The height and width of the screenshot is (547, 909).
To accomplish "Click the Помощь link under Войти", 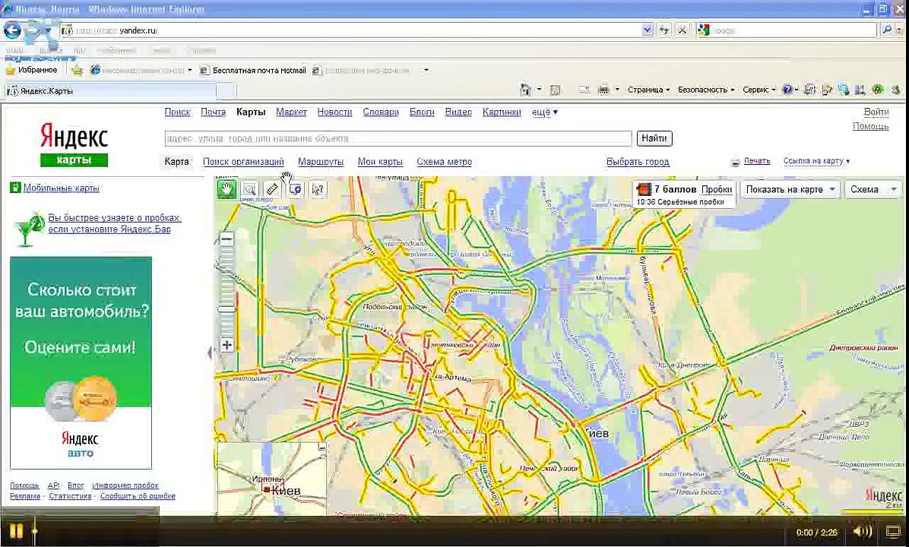I will tap(870, 126).
